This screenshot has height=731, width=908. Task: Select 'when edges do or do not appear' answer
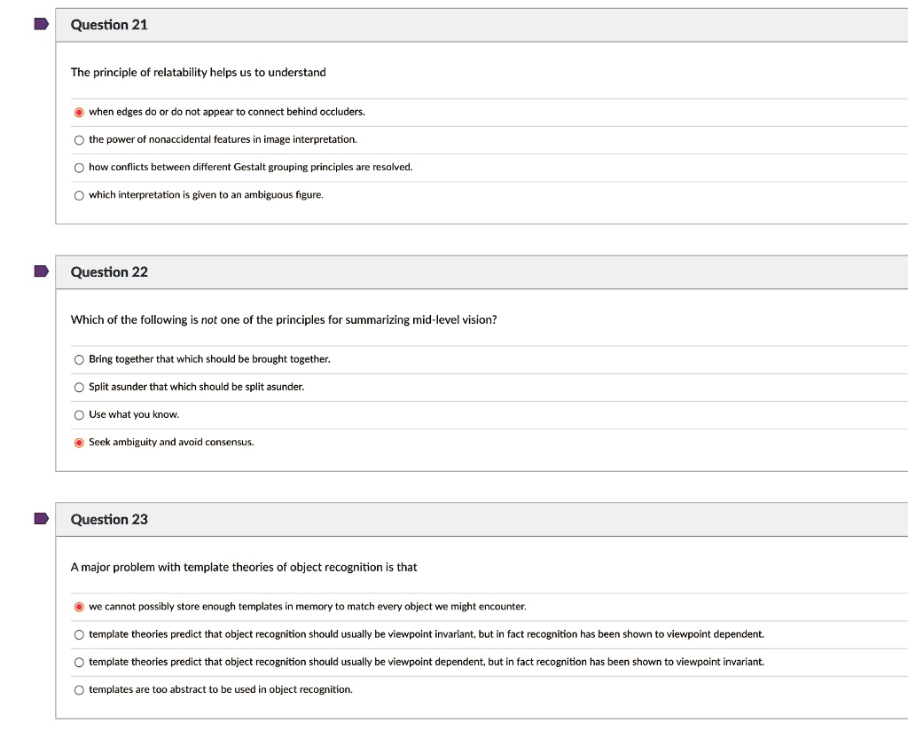point(79,112)
